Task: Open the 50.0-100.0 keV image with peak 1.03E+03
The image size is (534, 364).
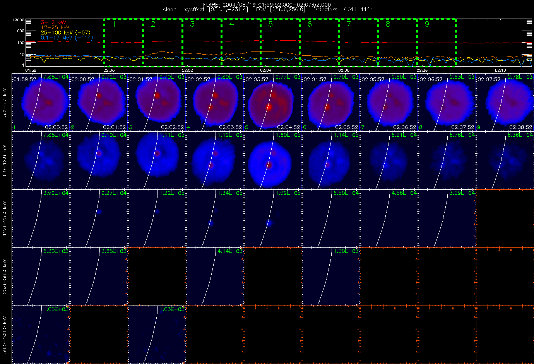Action: 157,334
